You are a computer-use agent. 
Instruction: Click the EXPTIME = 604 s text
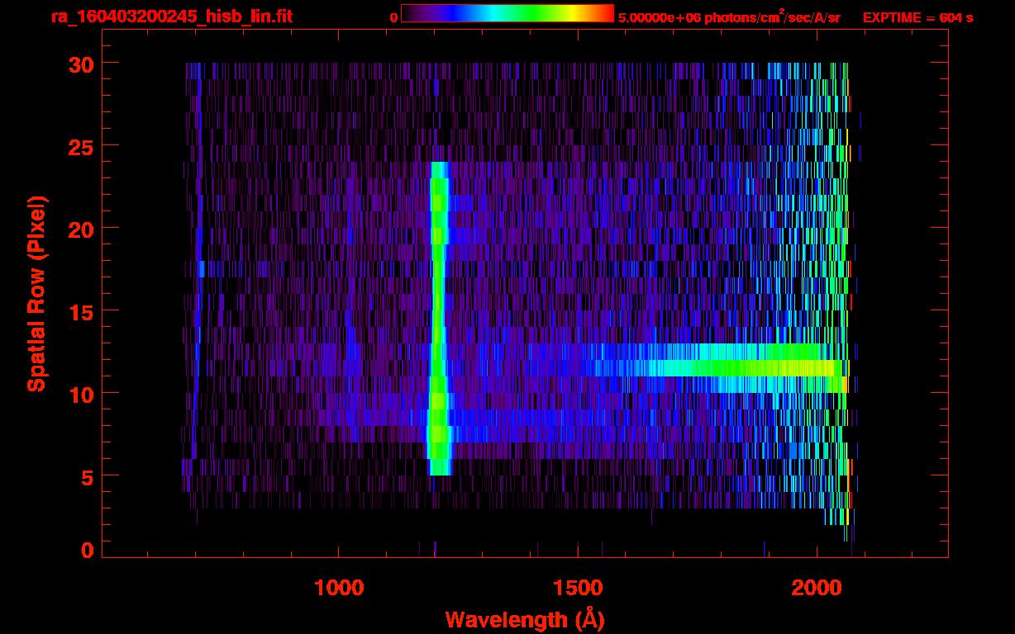click(917, 17)
